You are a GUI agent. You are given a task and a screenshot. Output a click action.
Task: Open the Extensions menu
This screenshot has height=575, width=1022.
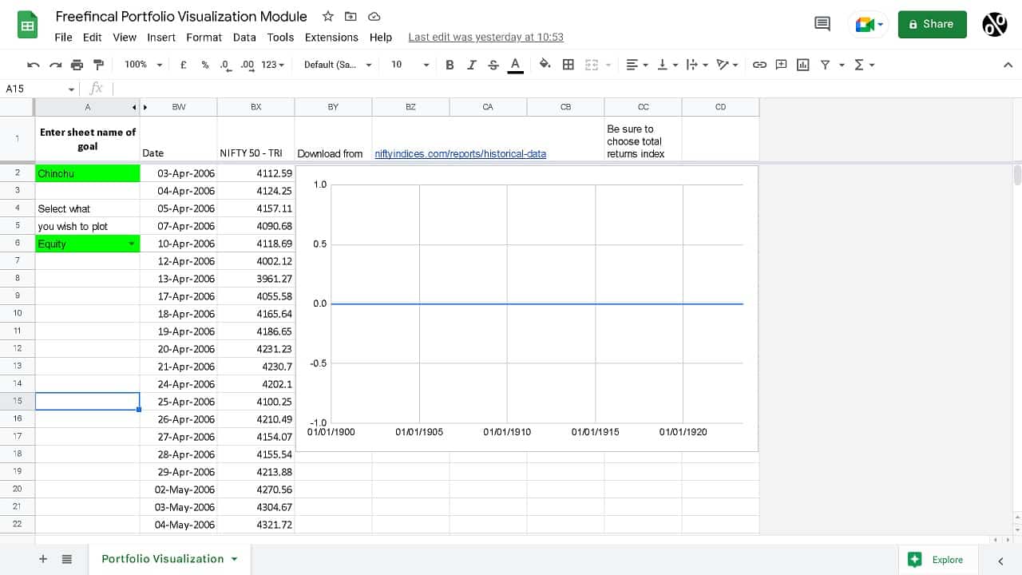coord(331,37)
